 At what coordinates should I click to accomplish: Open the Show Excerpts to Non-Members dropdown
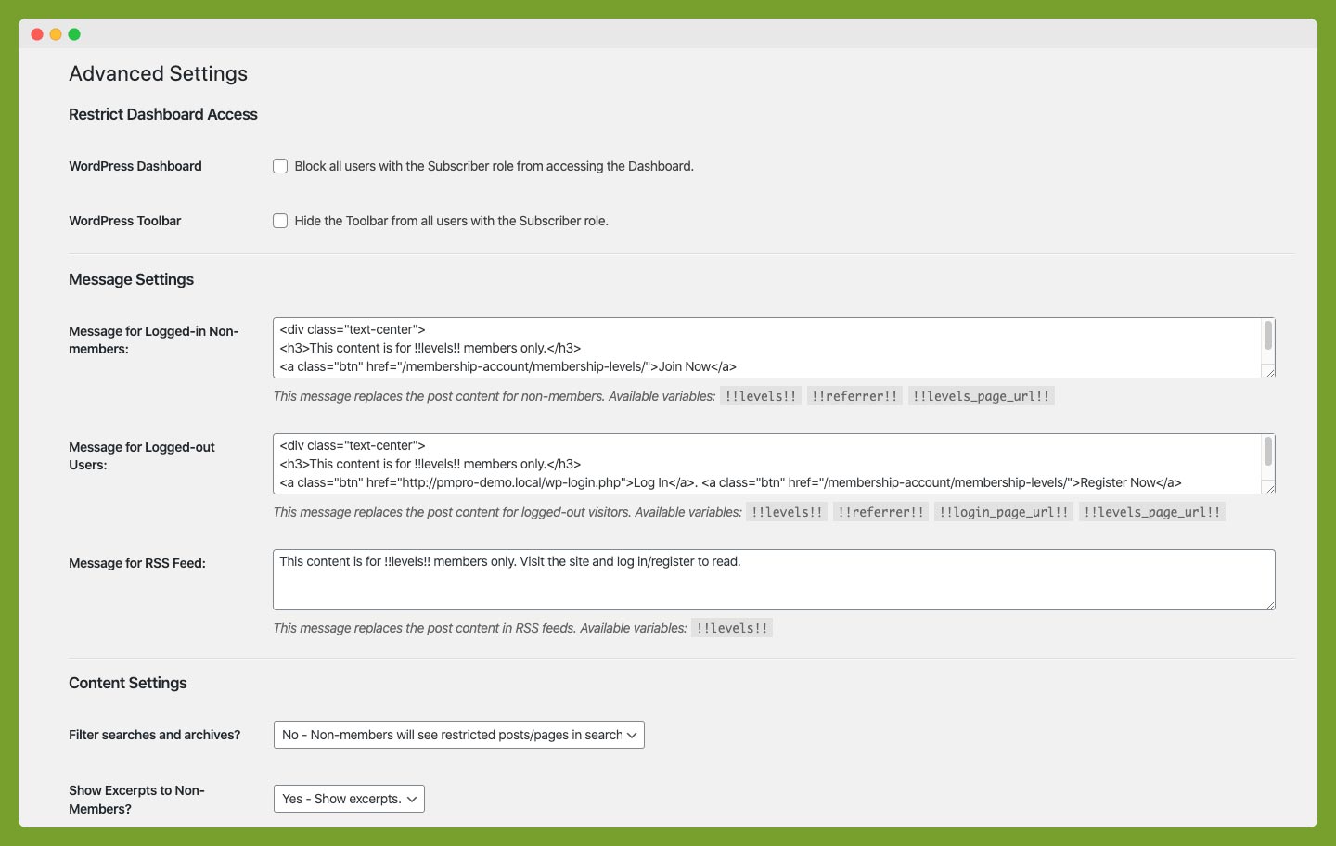(349, 799)
